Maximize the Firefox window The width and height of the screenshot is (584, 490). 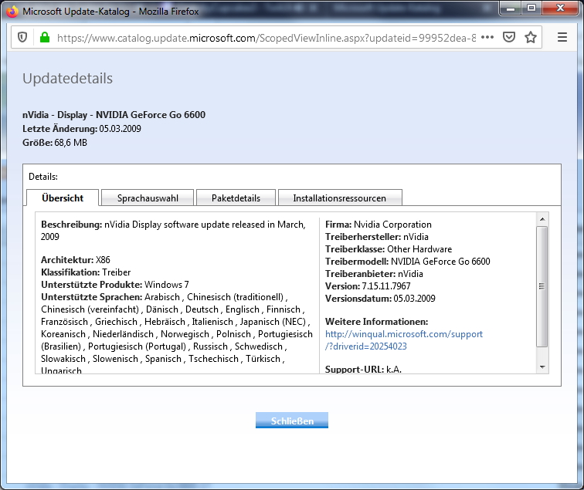click(x=531, y=8)
